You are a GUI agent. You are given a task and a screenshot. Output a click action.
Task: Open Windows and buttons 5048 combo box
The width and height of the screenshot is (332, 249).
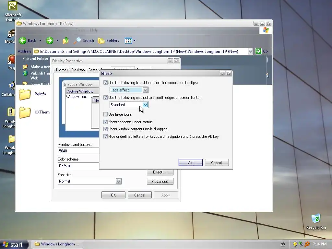pos(78,151)
